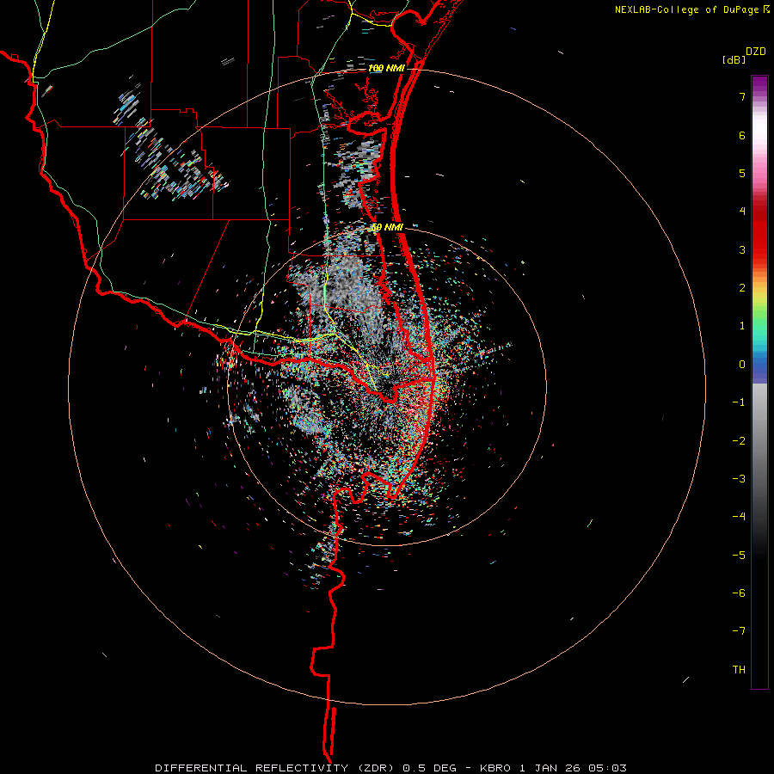Click the -2 scale value

coord(739,441)
